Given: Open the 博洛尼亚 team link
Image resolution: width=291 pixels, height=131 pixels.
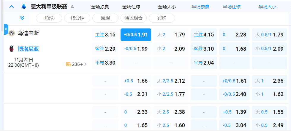Looking at the screenshot, I should click(28, 49).
